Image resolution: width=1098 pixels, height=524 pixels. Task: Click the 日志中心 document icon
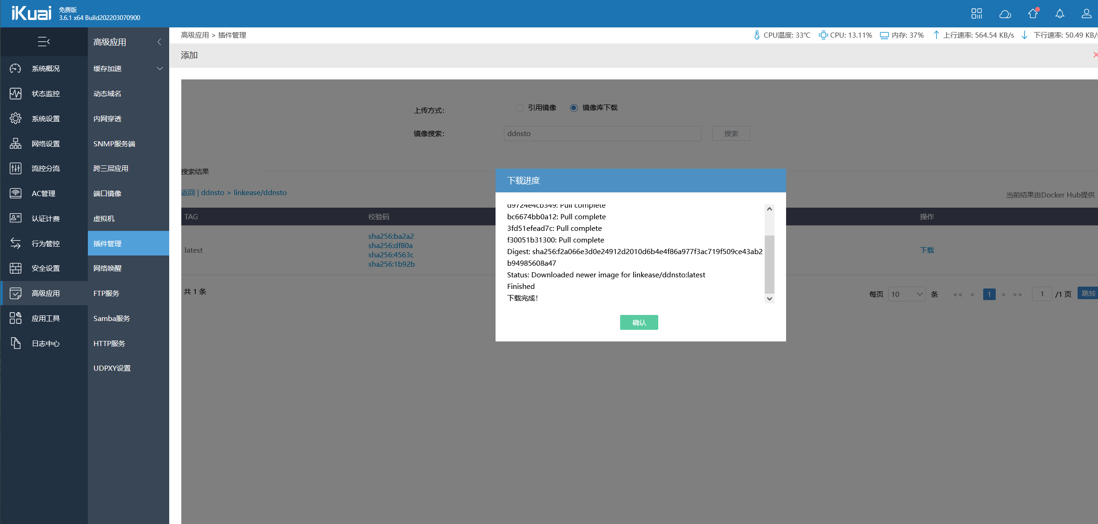[x=15, y=343]
